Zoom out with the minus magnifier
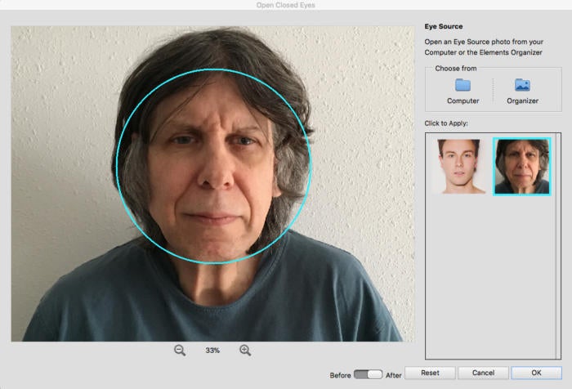 pos(180,351)
